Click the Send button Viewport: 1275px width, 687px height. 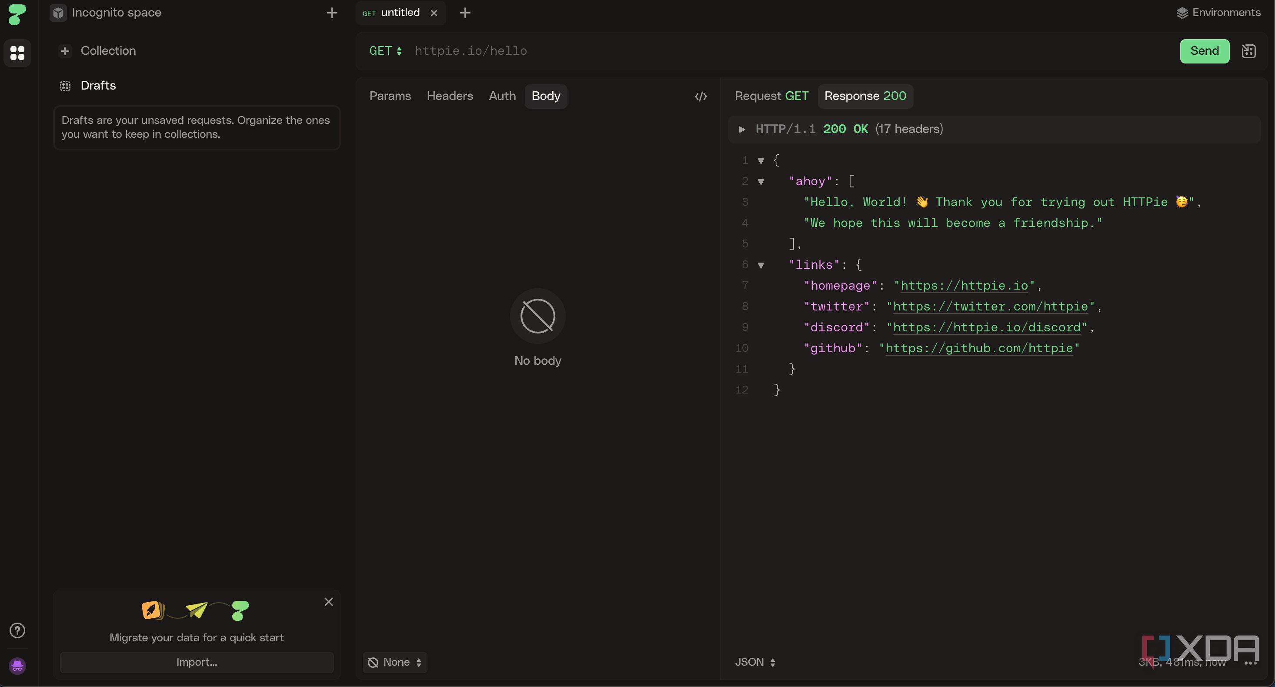coord(1205,51)
